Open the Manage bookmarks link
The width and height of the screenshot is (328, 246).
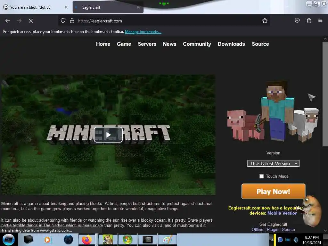click(143, 32)
